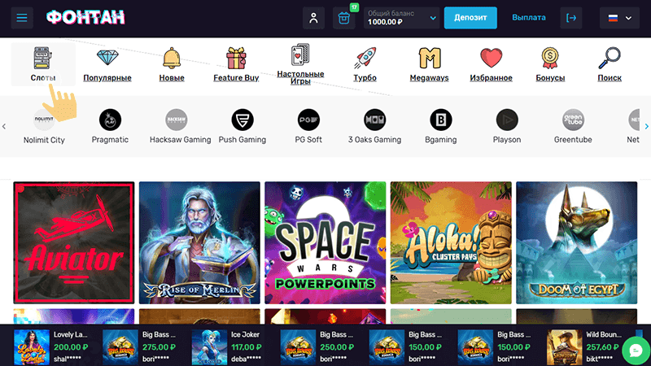Switch to the Новые tab
Image resolution: width=651 pixels, height=366 pixels.
click(172, 64)
